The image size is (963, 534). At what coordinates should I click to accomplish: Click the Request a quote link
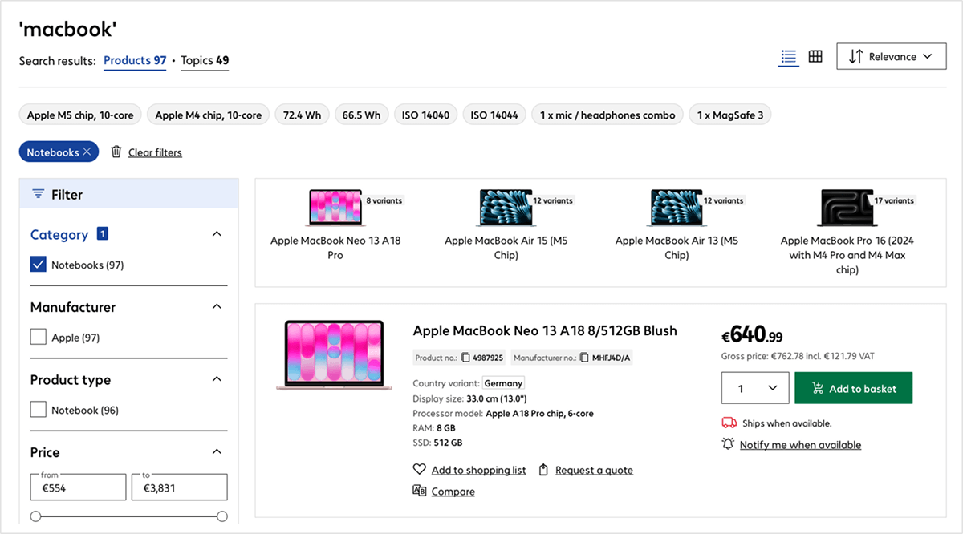594,471
